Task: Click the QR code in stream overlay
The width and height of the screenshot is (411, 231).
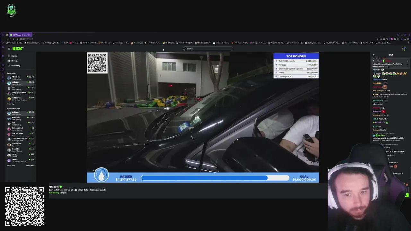Action: [x=97, y=63]
